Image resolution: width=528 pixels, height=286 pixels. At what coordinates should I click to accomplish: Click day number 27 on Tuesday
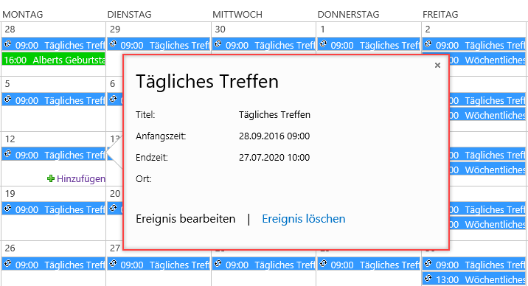click(x=115, y=248)
